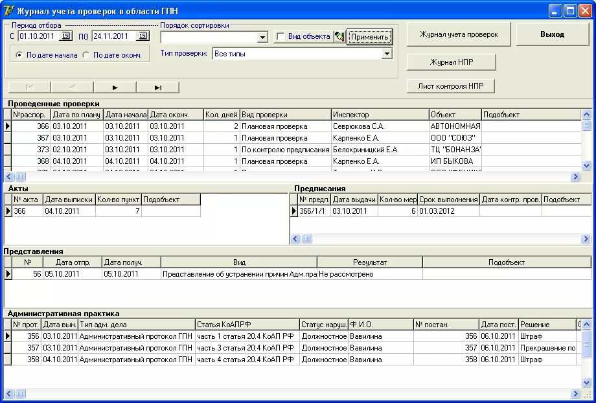Select object cell АВТОНОМНАЯ
Image resolution: width=596 pixels, height=403 pixels.
[x=455, y=126]
